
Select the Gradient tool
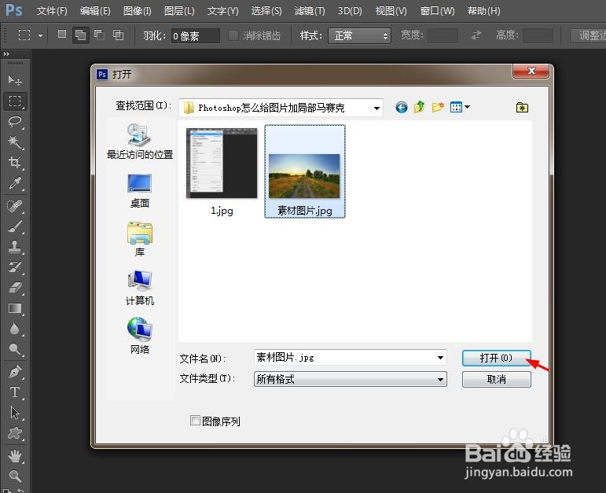pos(15,308)
